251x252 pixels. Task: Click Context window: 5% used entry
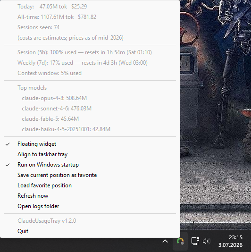click(90, 73)
